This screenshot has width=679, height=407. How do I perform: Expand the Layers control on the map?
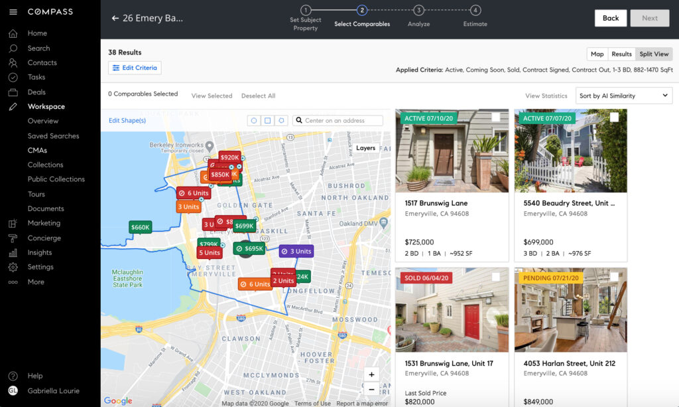[366, 148]
